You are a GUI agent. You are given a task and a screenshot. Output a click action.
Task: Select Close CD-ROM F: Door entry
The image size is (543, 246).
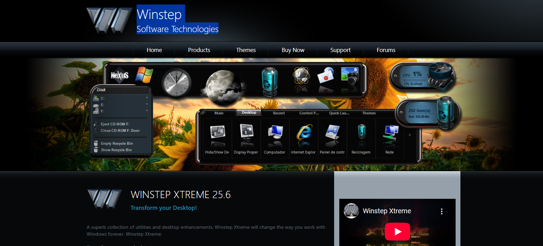coord(120,131)
